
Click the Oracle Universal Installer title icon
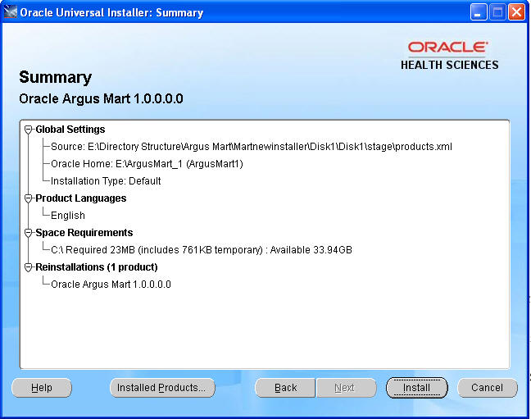pos(10,11)
